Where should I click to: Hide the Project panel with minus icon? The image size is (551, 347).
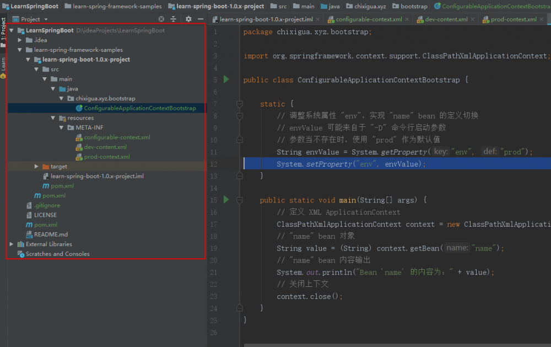click(199, 19)
